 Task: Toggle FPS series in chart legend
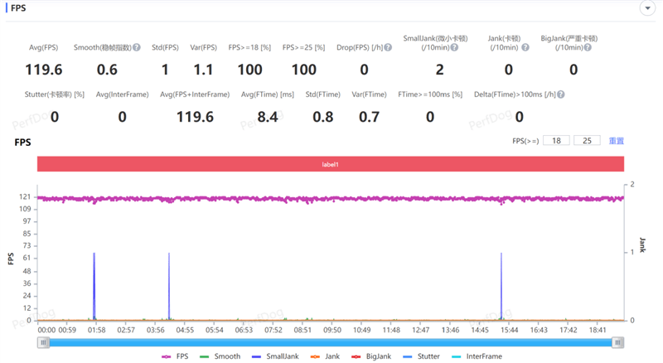point(175,356)
